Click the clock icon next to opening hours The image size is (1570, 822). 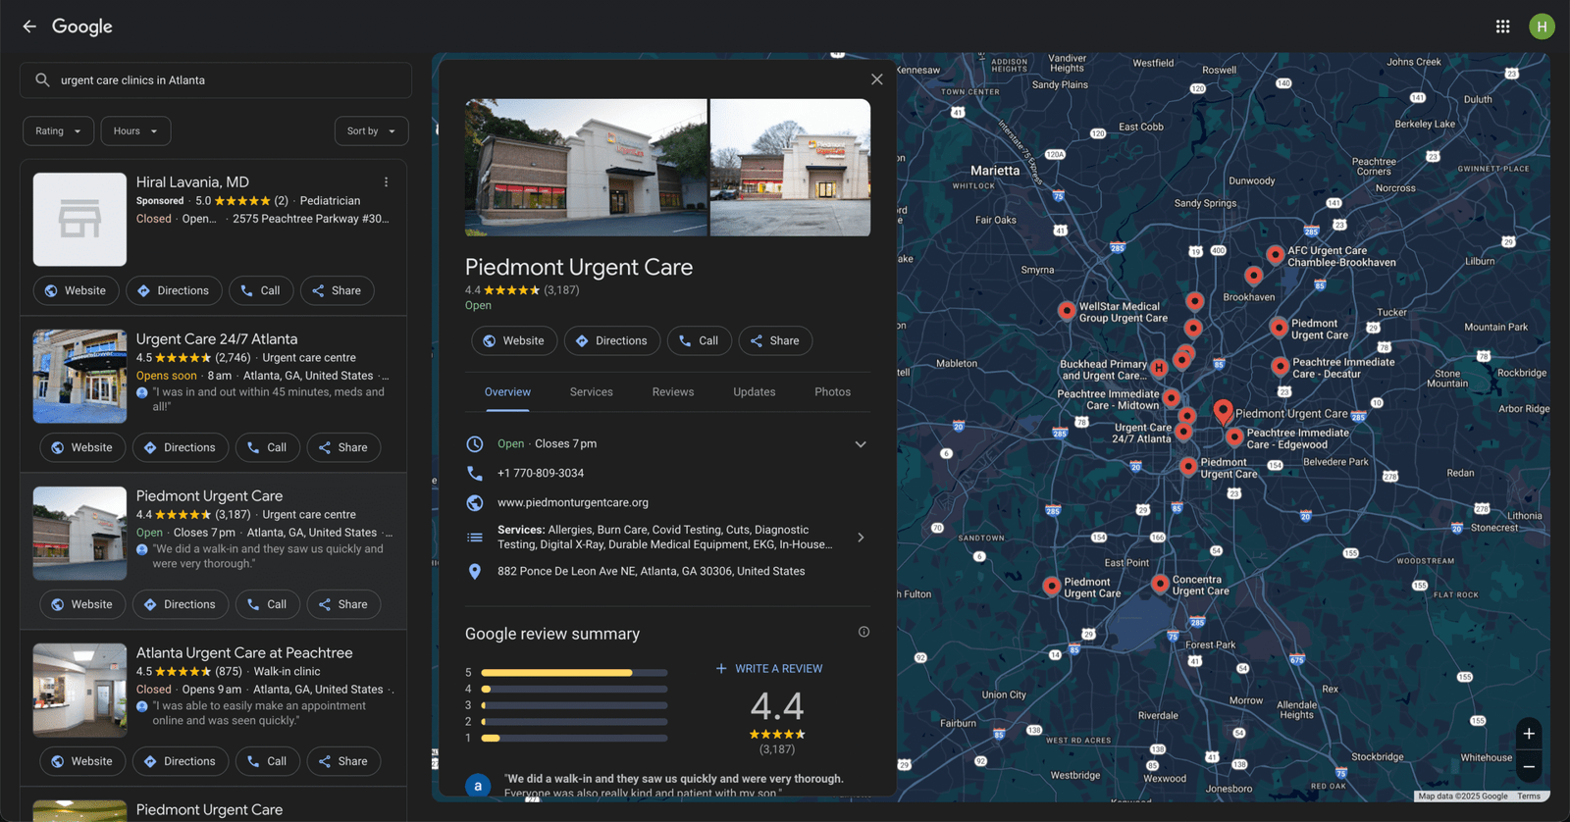coord(475,444)
